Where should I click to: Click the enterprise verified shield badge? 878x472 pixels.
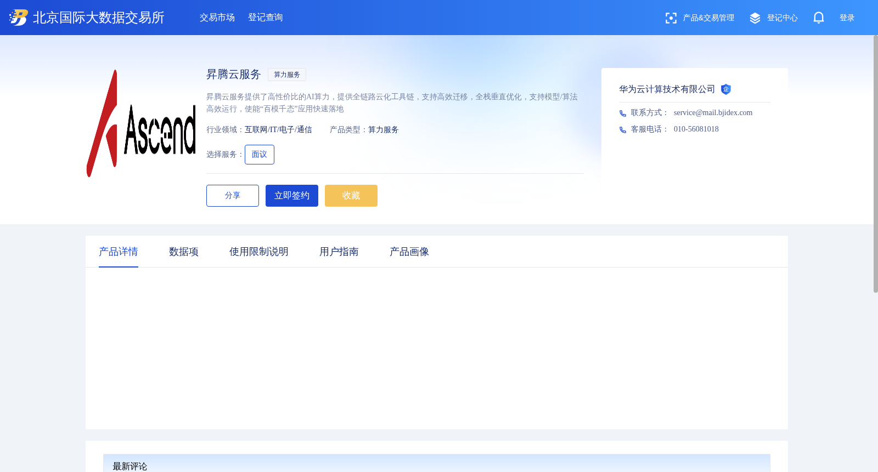click(x=726, y=89)
